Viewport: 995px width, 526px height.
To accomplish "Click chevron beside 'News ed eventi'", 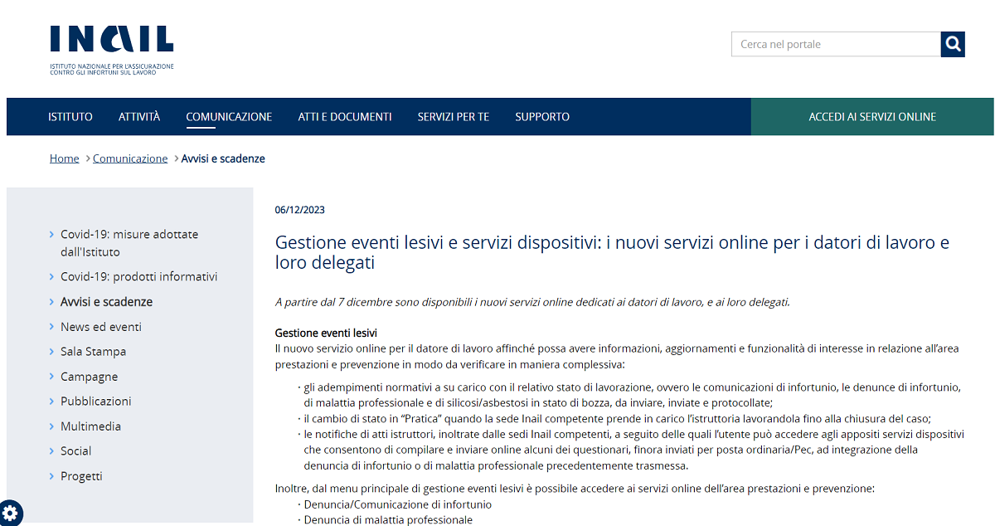I will (x=52, y=327).
